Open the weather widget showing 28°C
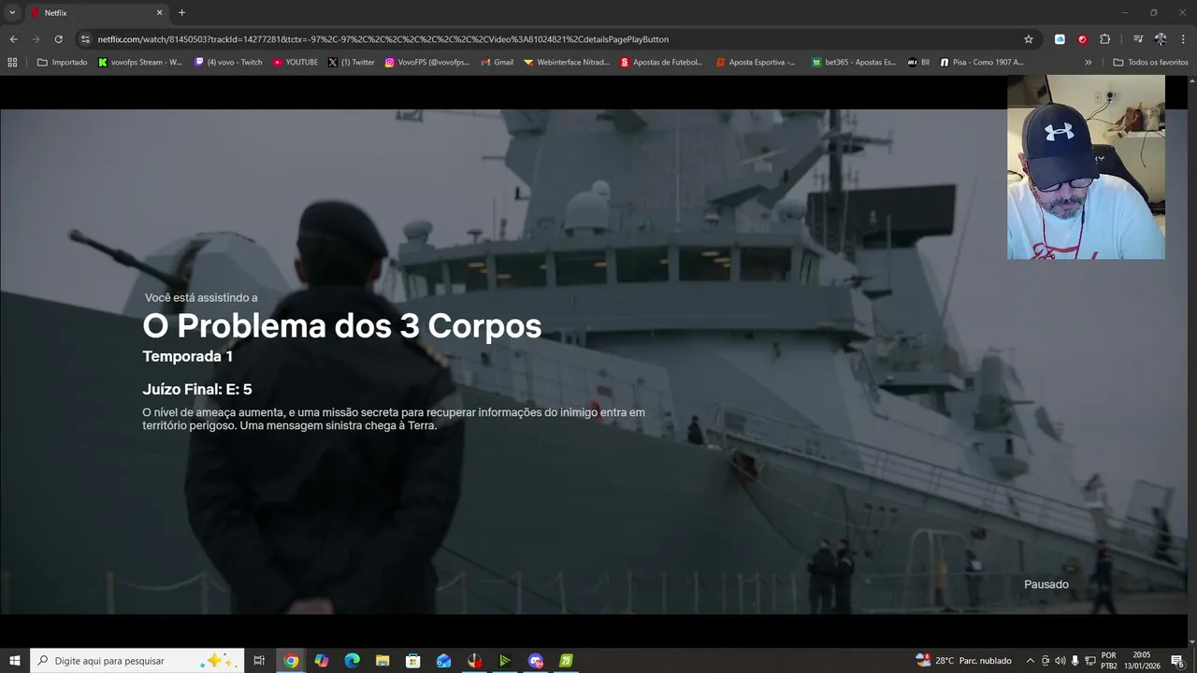Image resolution: width=1197 pixels, height=673 pixels. 964,661
